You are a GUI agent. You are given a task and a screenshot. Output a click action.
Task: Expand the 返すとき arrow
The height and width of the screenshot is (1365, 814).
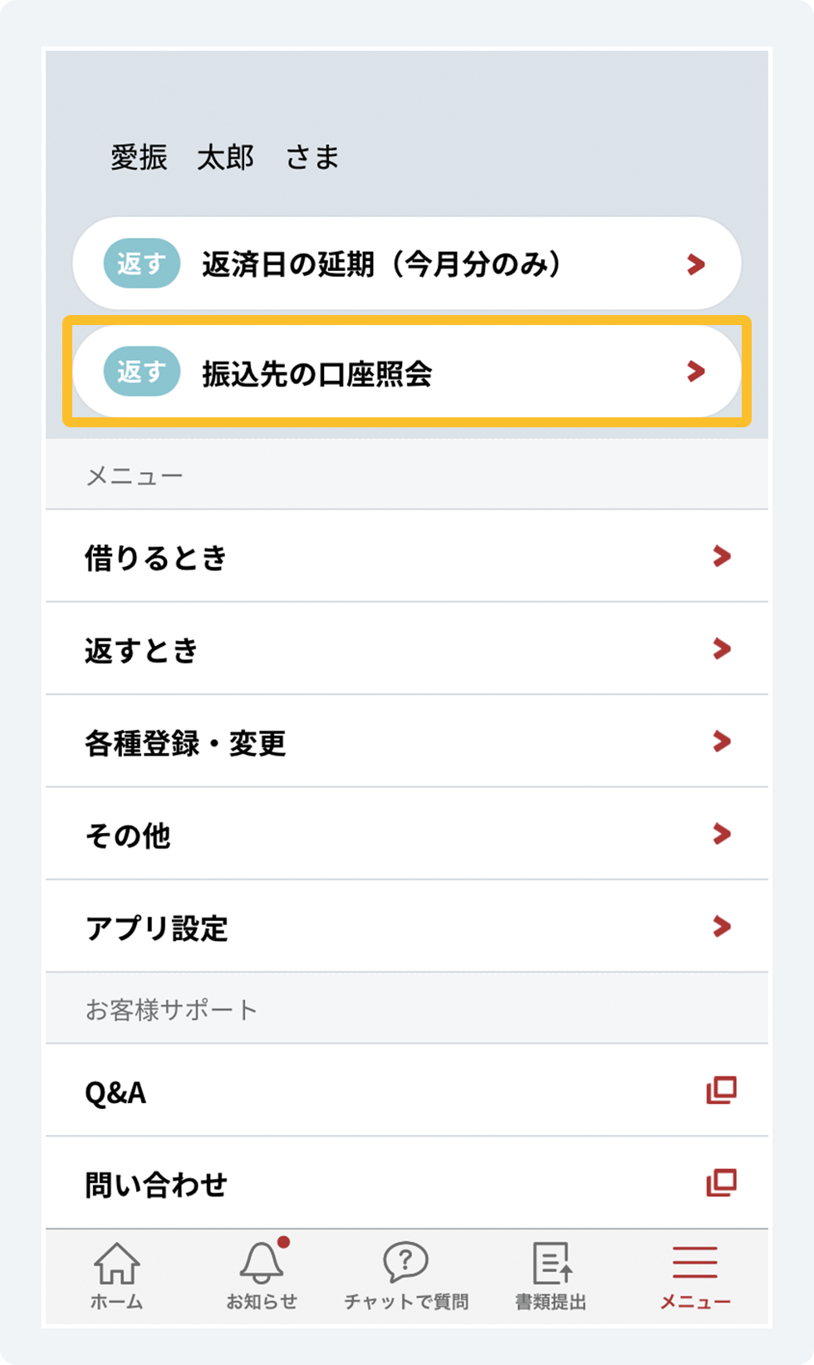click(x=722, y=648)
